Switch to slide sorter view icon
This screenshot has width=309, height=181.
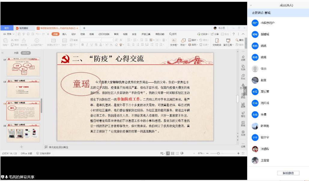click(173, 153)
